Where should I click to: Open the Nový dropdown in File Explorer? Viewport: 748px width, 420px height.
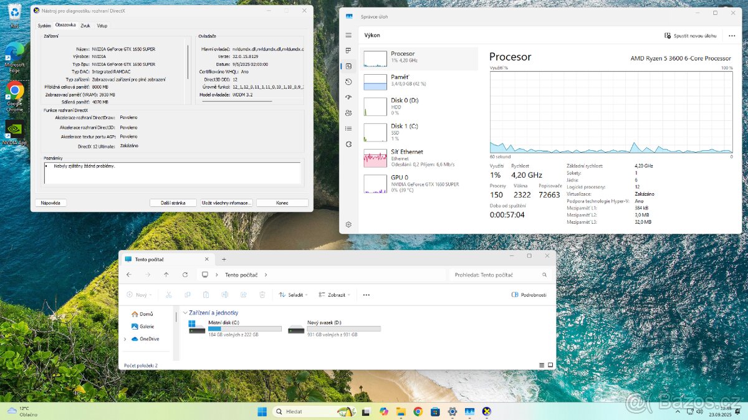138,294
